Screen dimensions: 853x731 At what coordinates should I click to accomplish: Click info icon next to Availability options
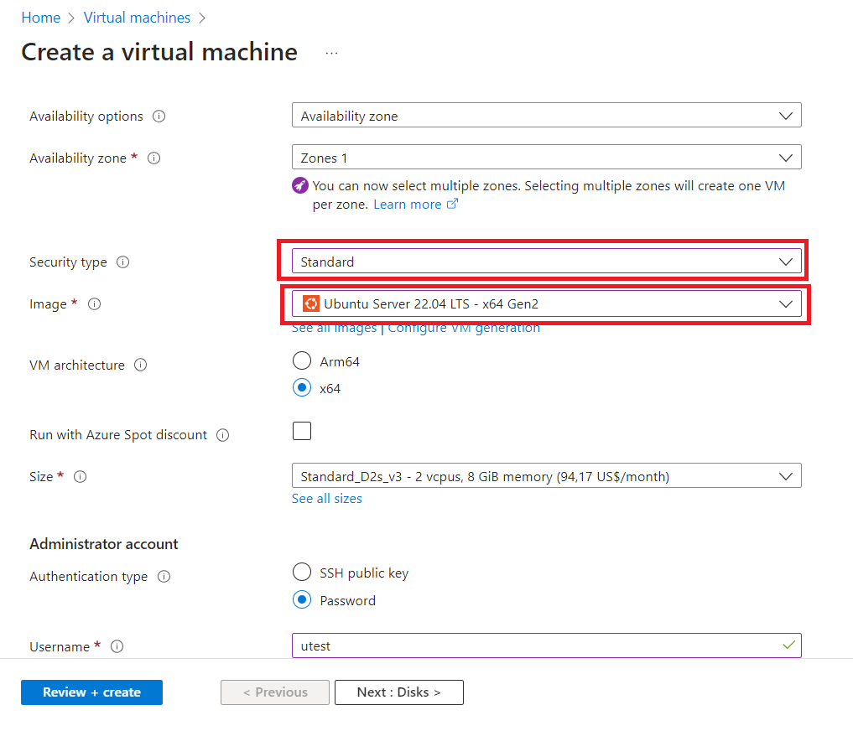tap(159, 117)
